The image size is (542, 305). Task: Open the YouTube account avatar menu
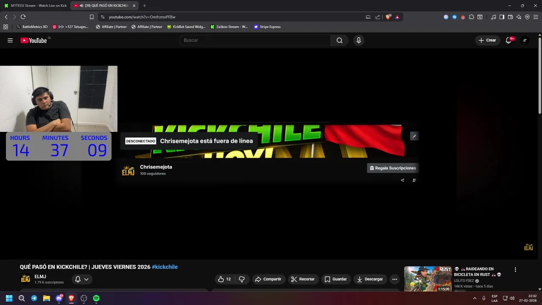point(525,40)
